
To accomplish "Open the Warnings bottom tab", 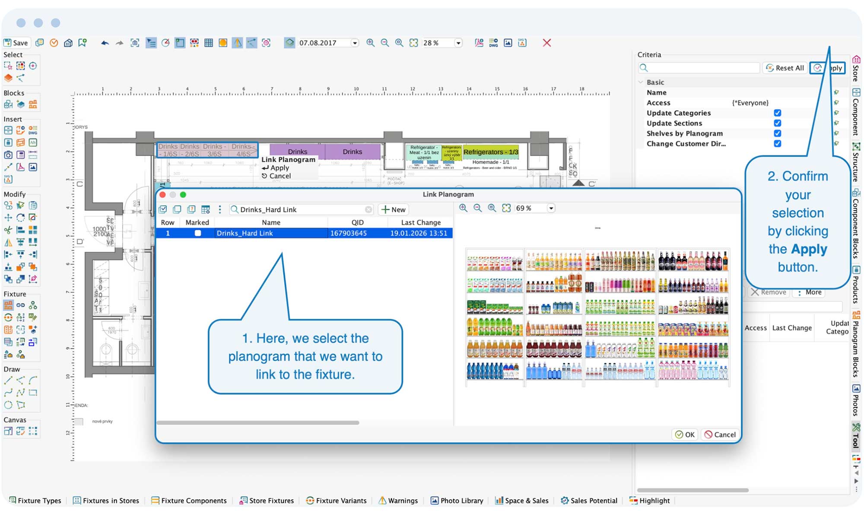I will point(398,500).
